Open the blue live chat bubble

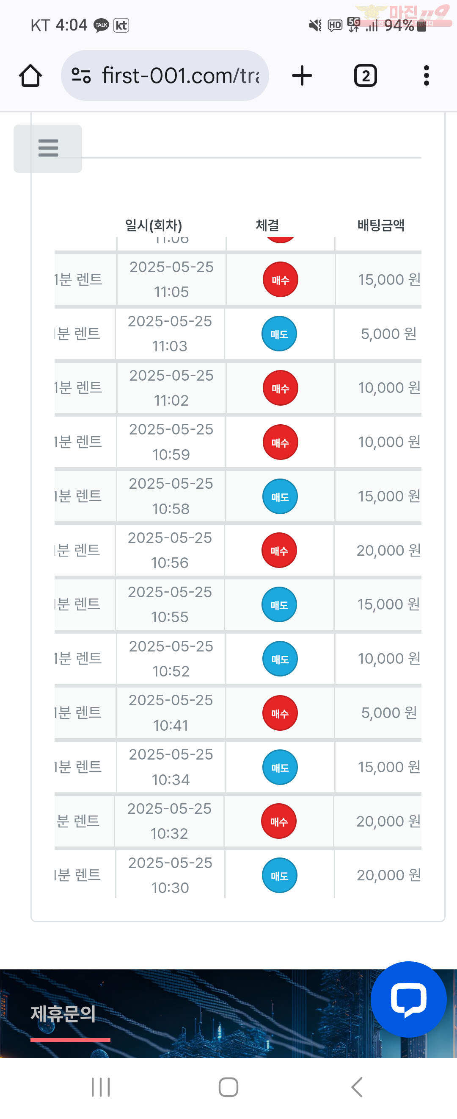(408, 999)
